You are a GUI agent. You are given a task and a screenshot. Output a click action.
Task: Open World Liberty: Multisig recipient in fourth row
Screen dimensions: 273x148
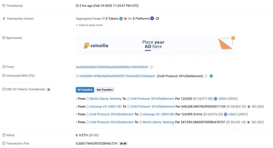(158, 122)
